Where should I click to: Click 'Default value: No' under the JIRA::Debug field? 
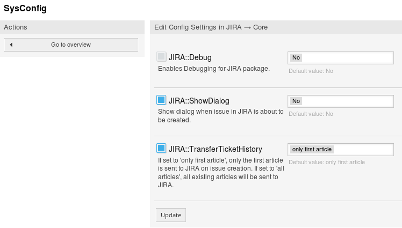[311, 70]
